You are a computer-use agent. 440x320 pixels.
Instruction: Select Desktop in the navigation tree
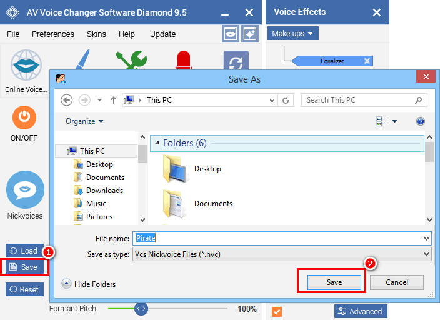pos(94,164)
